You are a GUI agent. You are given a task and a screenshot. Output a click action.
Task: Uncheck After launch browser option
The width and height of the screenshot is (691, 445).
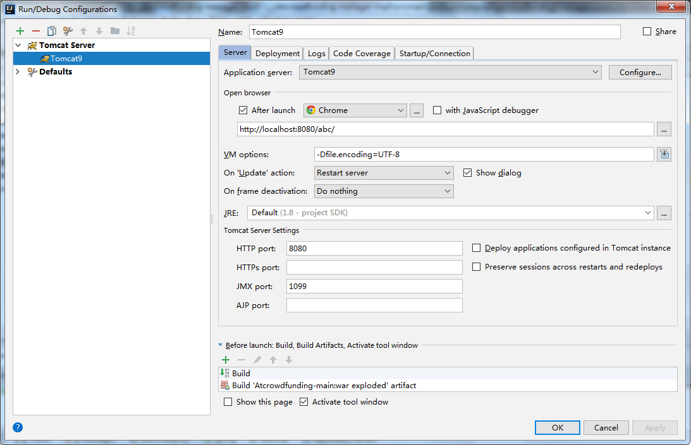[243, 110]
